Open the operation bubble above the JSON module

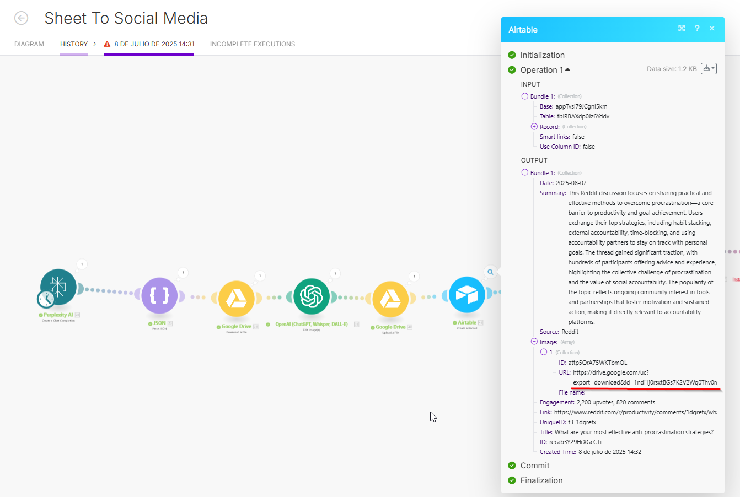coord(183,273)
